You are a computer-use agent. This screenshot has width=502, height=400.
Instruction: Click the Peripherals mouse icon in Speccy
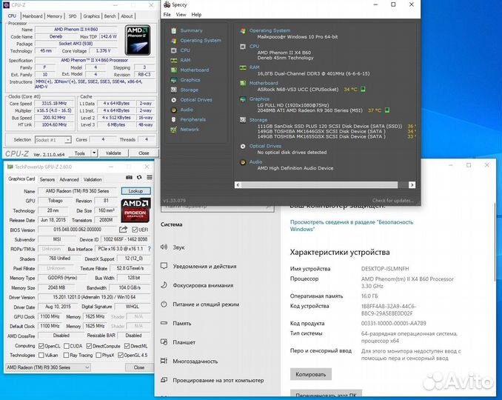coord(173,119)
